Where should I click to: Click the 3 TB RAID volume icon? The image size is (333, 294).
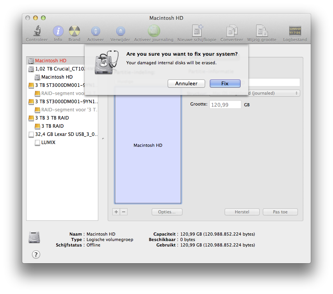click(x=37, y=127)
